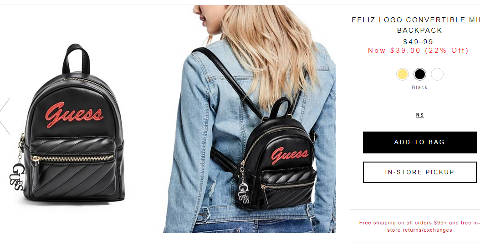Add the backpack to bag
Viewport: 480px width, 249px height.
(420, 142)
